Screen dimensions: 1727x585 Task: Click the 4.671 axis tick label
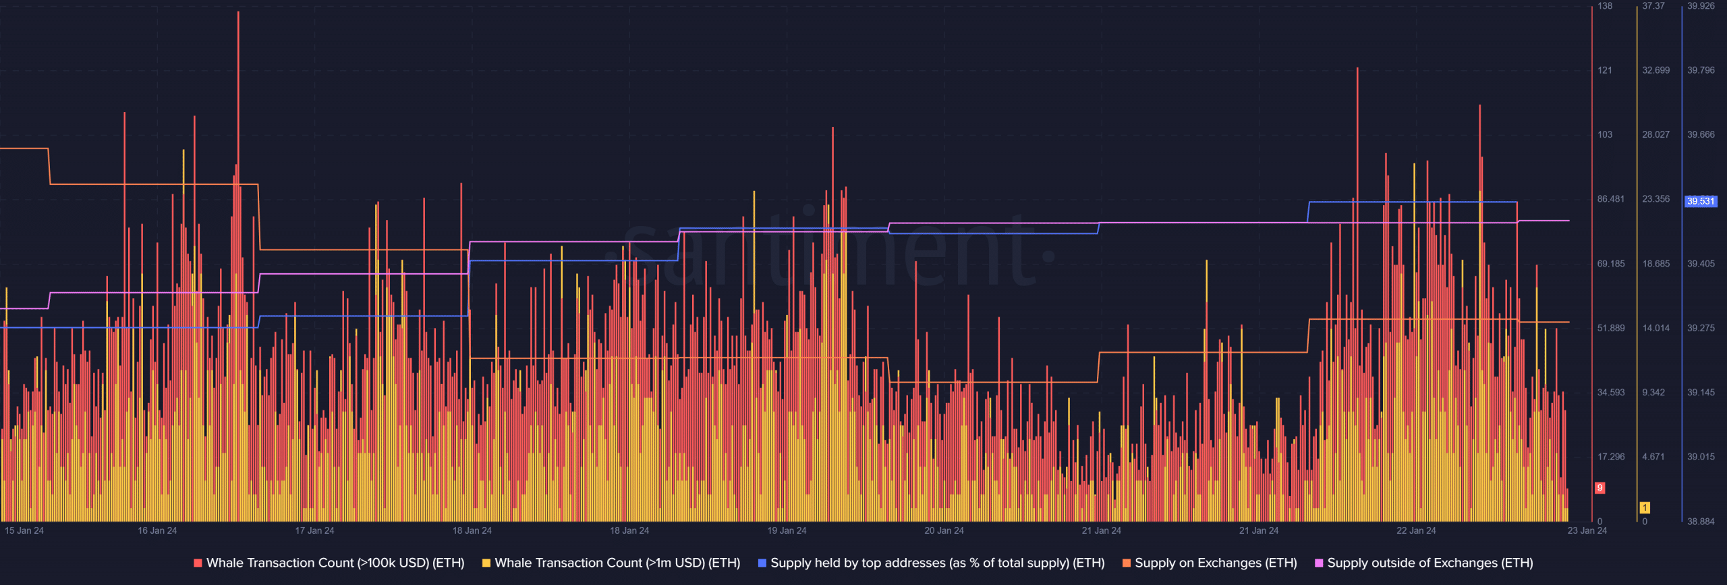coord(1653,457)
